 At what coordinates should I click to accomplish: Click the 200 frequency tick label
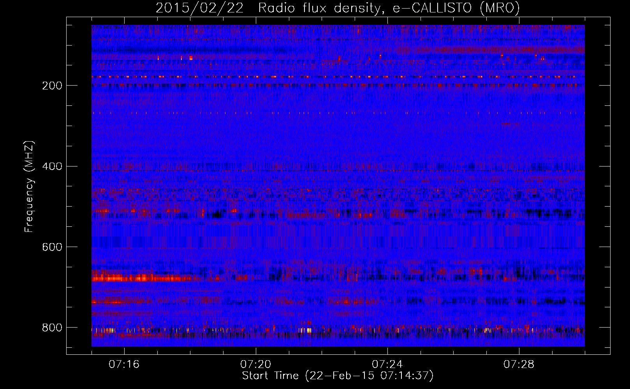52,86
